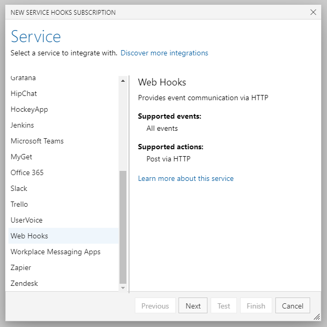This screenshot has height=327, width=327.
Task: Click the Cancel button
Action: 292,305
